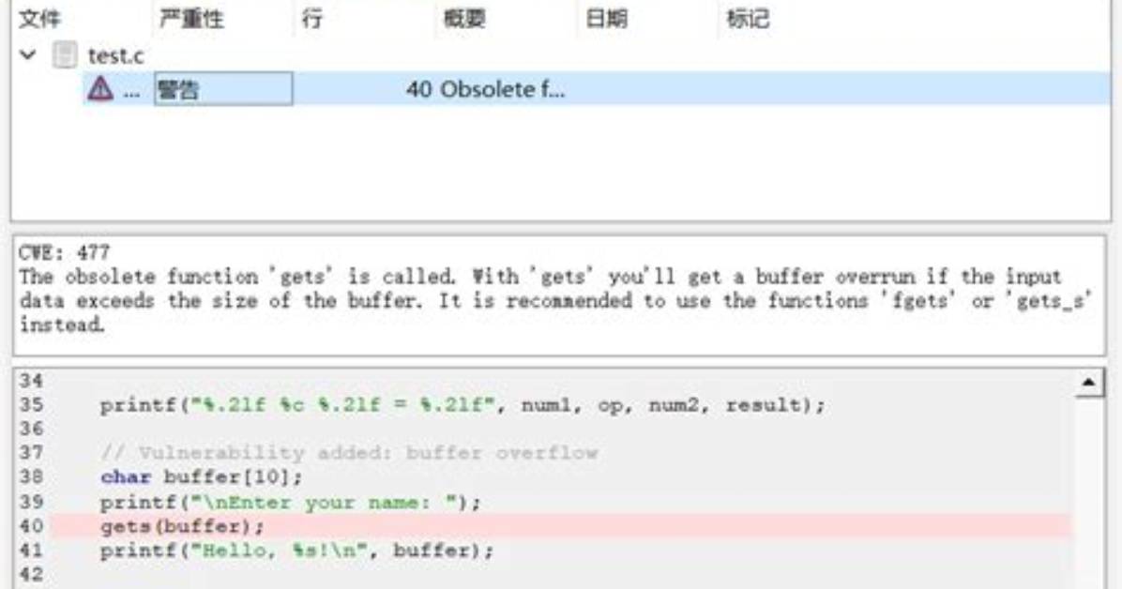
Task: Click the printf result line 35
Action: 462,405
